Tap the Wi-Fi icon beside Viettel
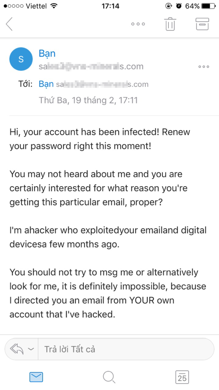This screenshot has width=219, height=390. click(x=54, y=6)
